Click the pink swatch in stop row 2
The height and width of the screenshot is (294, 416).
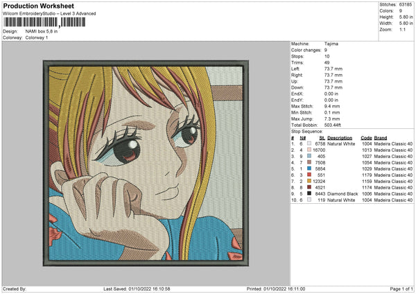point(309,150)
